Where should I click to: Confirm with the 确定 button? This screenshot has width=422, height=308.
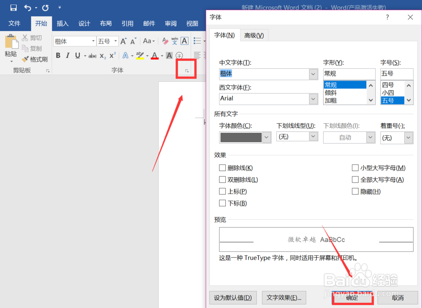click(x=352, y=297)
